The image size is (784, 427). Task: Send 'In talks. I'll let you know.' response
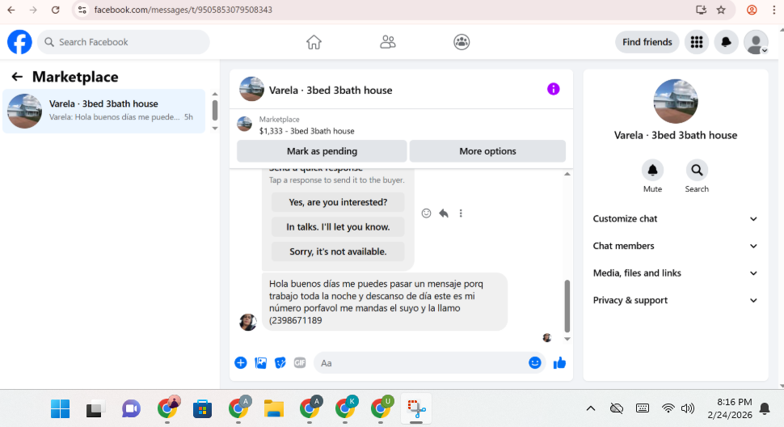coord(338,227)
